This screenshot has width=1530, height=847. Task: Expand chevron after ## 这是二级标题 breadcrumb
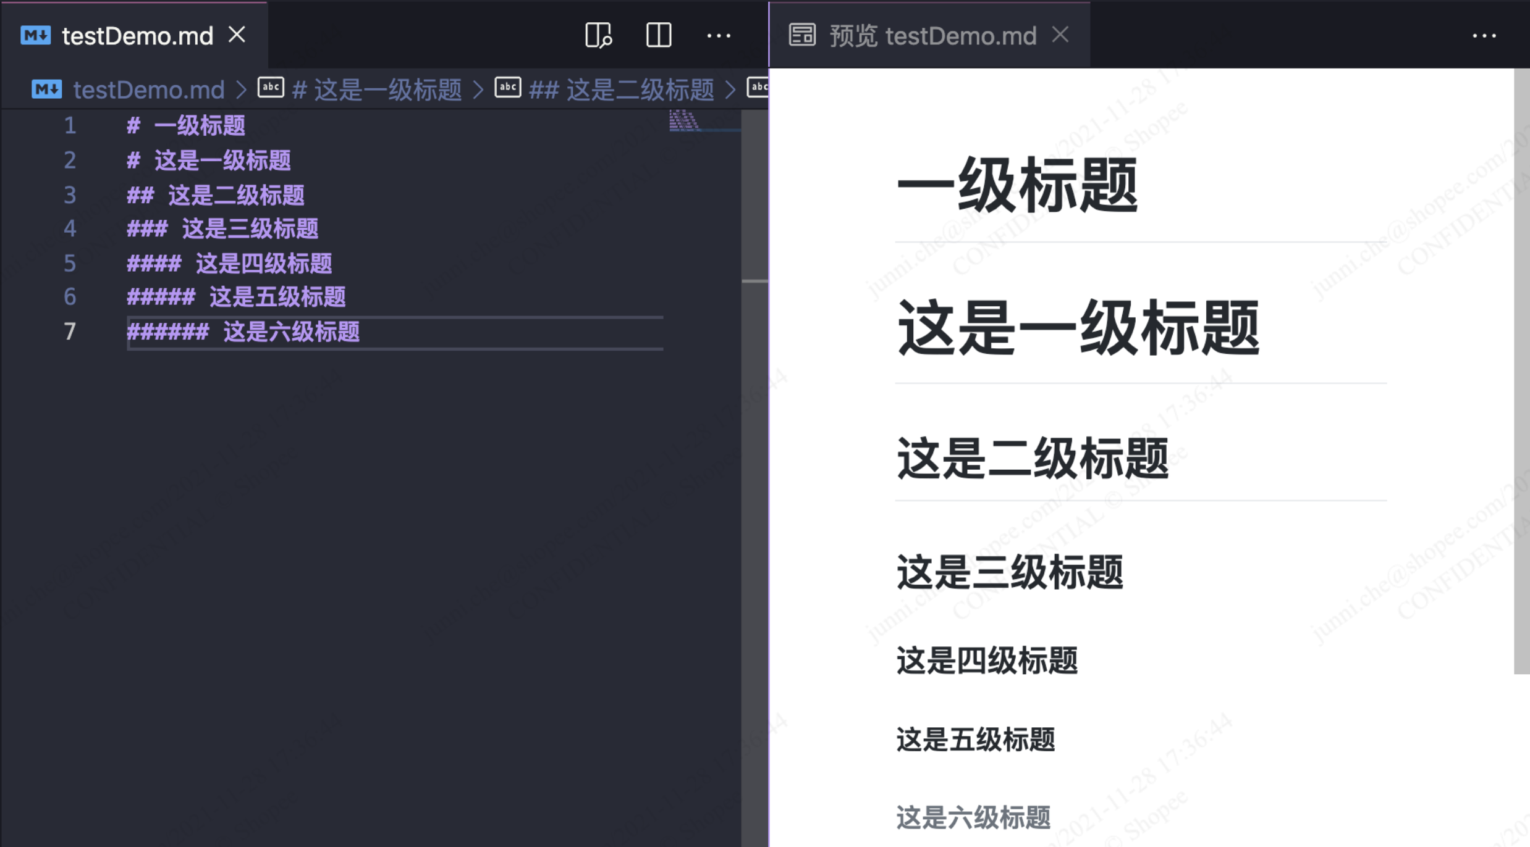click(x=731, y=90)
